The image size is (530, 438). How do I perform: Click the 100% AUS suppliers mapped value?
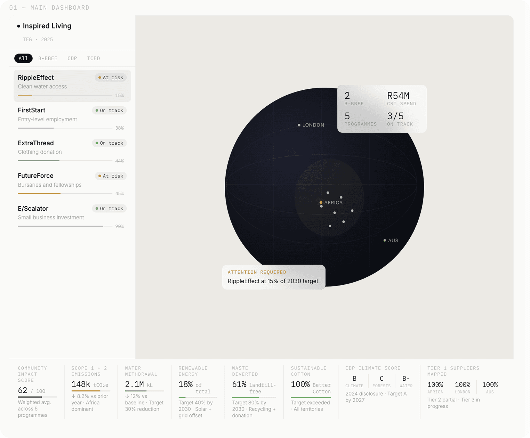click(x=490, y=385)
